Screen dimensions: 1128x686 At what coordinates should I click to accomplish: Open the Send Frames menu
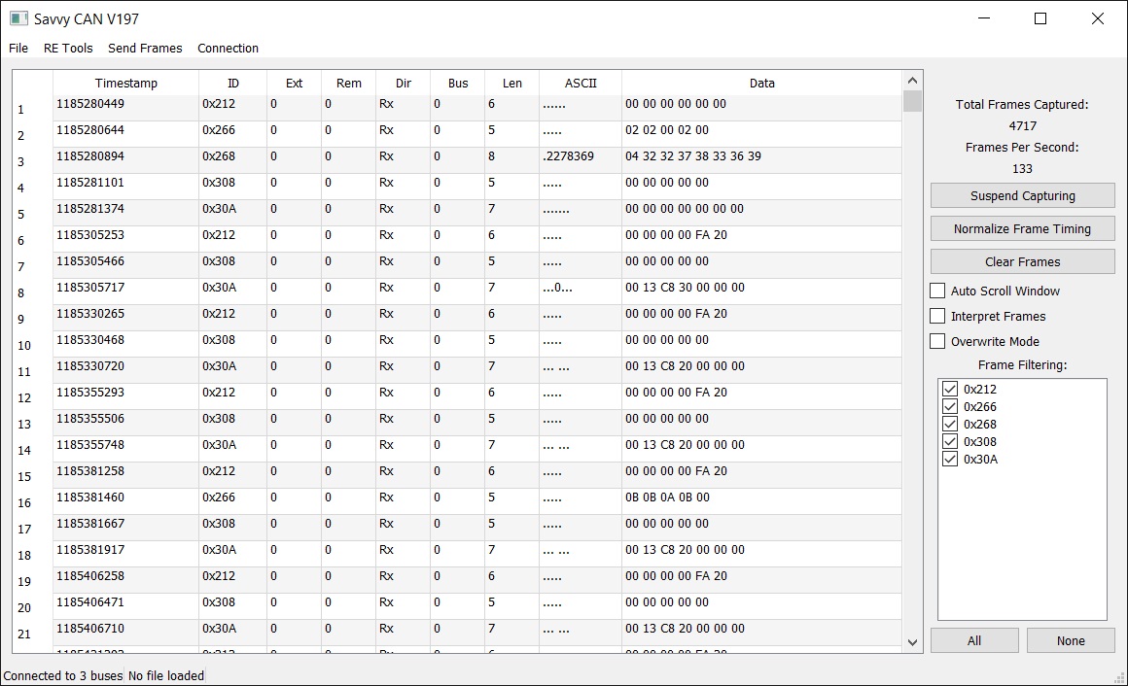pos(145,48)
